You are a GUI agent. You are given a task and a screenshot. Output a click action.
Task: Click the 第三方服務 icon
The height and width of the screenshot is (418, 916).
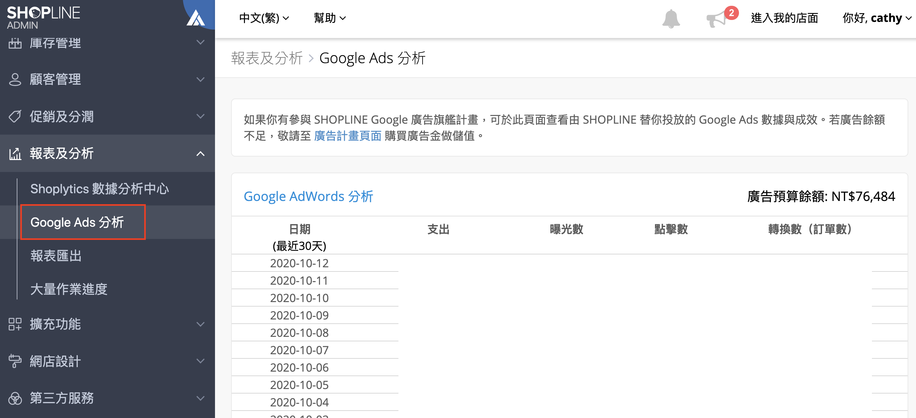tap(15, 398)
